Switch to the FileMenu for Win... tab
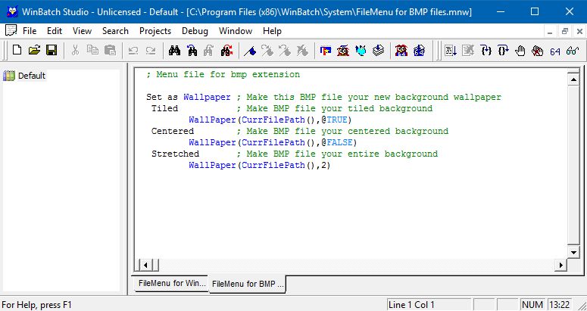The height and width of the screenshot is (311, 587). point(172,283)
